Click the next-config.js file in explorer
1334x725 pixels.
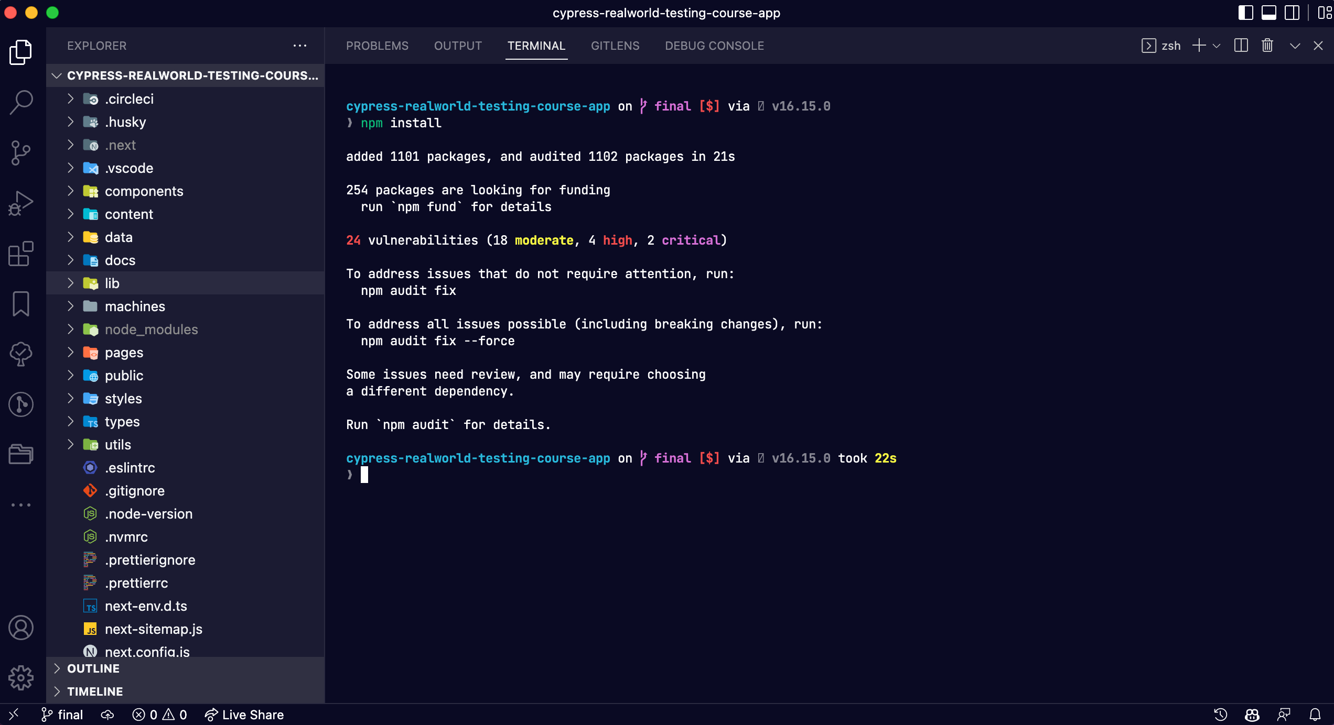click(146, 652)
